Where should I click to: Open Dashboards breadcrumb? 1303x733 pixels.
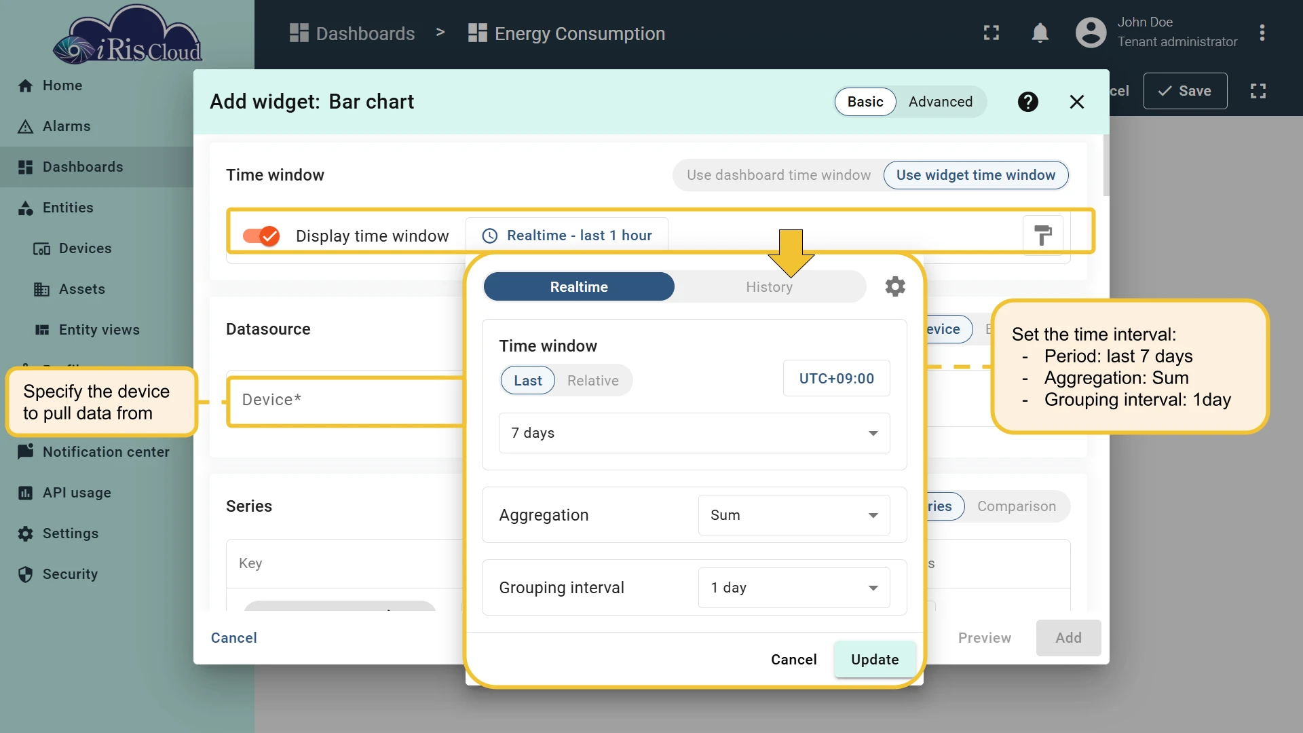(352, 33)
